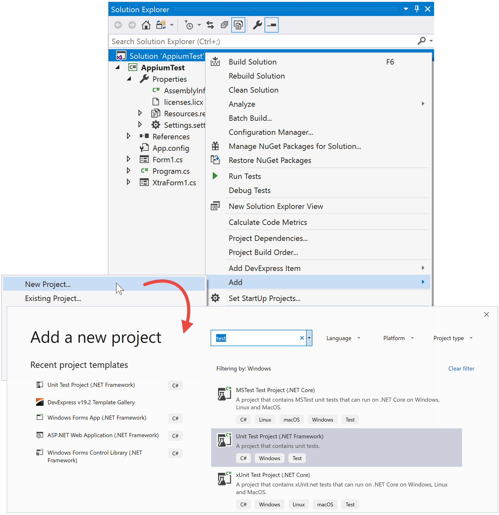
Task: Click the Back navigation arrow in Solution Explorer
Action: tap(118, 25)
